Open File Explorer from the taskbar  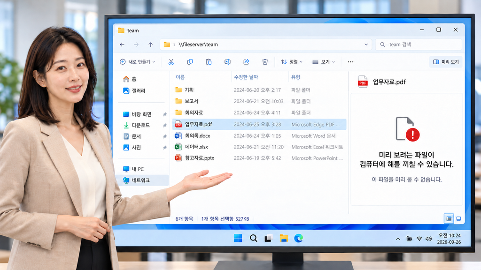[284, 238]
